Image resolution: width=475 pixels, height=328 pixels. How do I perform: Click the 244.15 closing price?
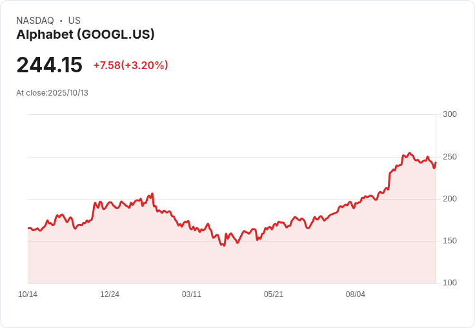pos(50,65)
